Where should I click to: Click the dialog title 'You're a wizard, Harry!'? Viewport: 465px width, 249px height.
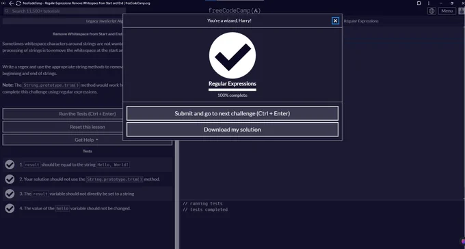[229, 20]
